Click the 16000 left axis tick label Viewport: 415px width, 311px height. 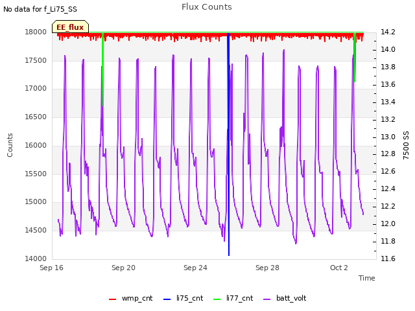pos(36,145)
